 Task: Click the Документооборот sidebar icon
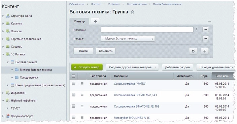[x=8, y=116]
